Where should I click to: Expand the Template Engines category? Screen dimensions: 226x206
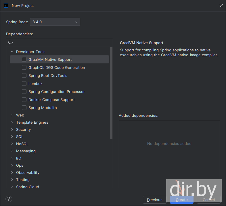[12, 122]
